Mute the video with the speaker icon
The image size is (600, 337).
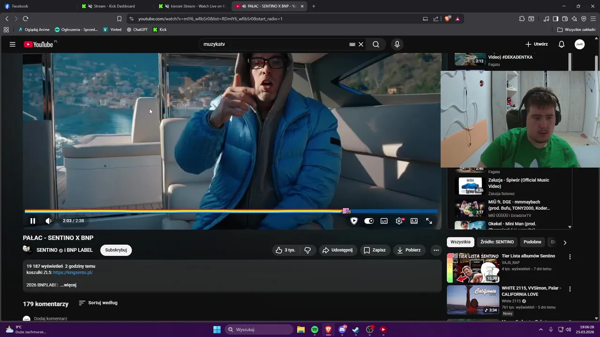click(x=48, y=221)
